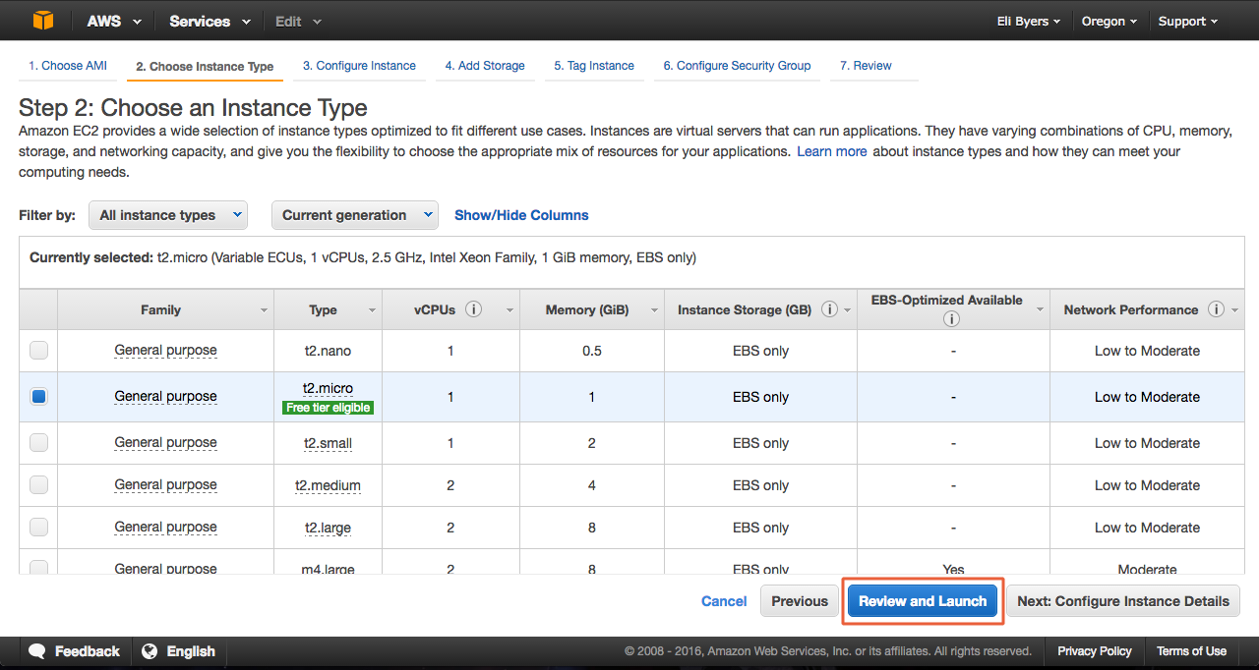Click the t2.micro type name
This screenshot has height=670, width=1259.
[328, 389]
